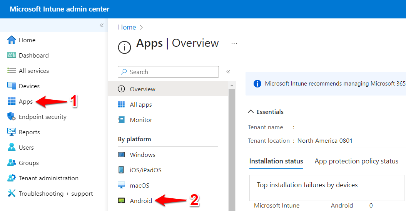Click the Tenant name label

(266, 127)
